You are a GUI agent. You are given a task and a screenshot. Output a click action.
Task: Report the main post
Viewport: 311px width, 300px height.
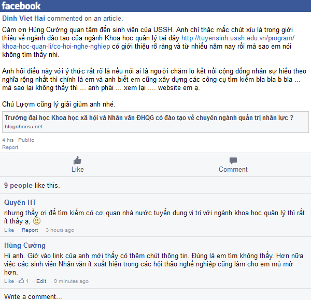(10, 147)
